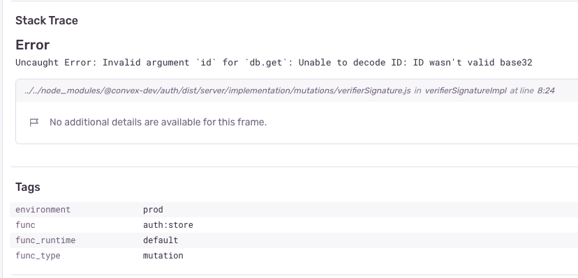Screen dimensions: 578x278
Task: Click the verifierSignatureImpl function name
Action: coord(466,91)
